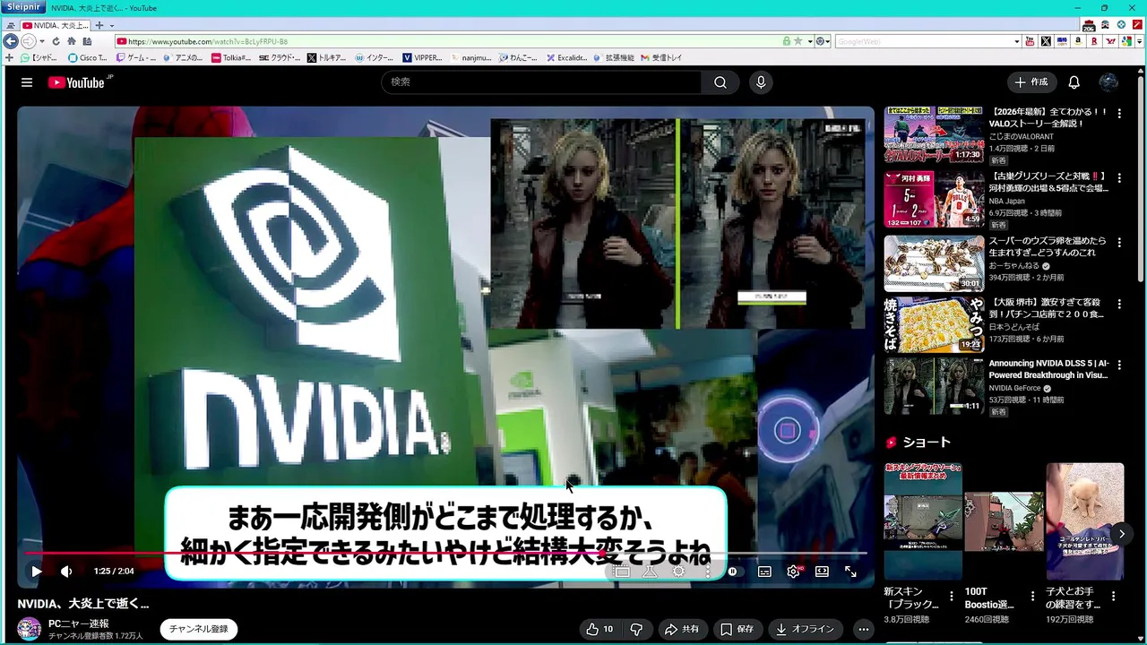Open the VALOストーリー video thumbnail
Image resolution: width=1147 pixels, height=645 pixels.
(934, 134)
